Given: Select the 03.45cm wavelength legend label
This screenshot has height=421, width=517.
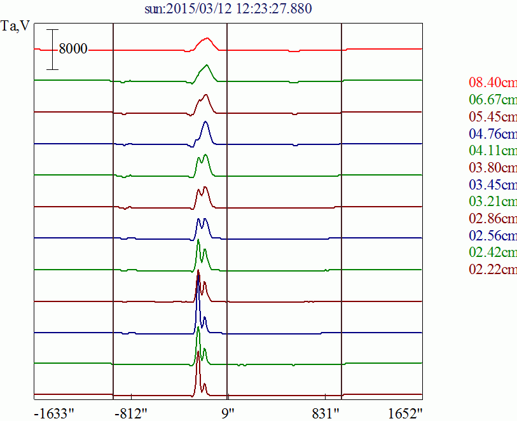Looking at the screenshot, I should pyautogui.click(x=493, y=184).
